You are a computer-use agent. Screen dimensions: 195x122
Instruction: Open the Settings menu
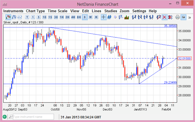pos(139,11)
